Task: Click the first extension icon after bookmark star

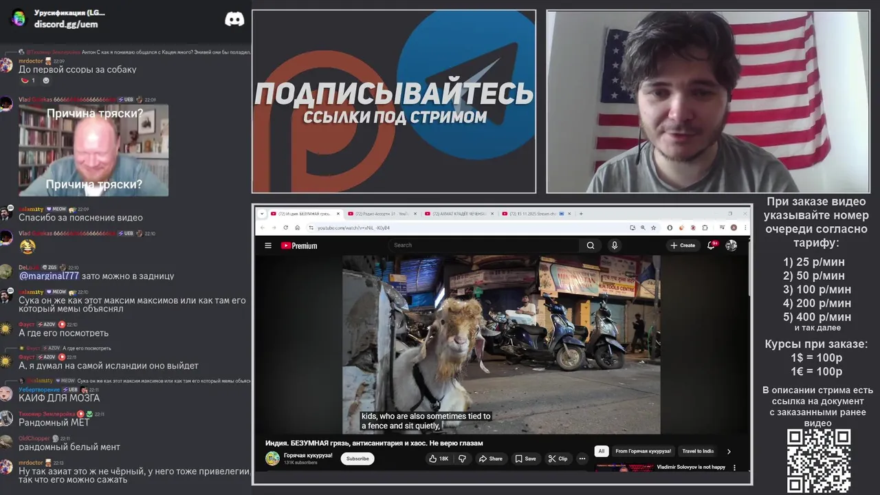Action: pyautogui.click(x=670, y=228)
